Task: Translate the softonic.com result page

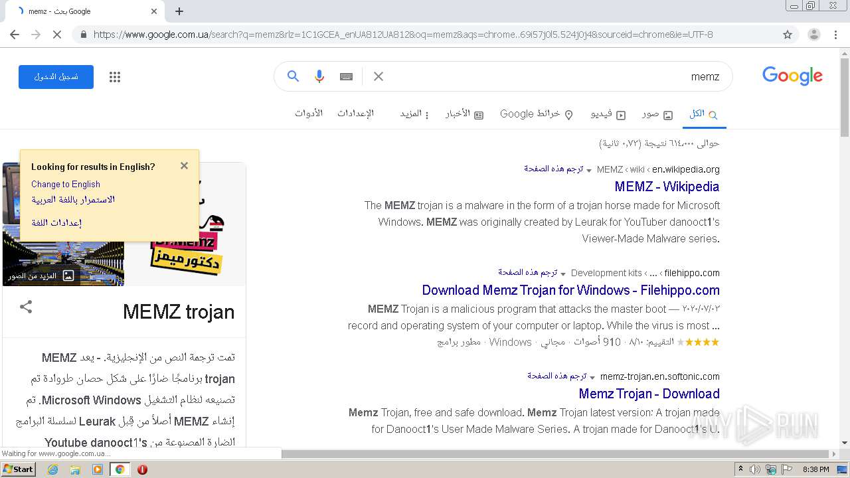Action: tap(556, 376)
